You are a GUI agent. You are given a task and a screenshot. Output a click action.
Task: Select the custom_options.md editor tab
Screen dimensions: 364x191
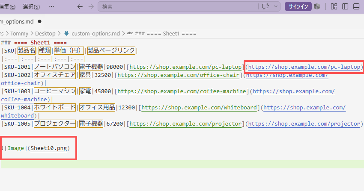(x=17, y=21)
